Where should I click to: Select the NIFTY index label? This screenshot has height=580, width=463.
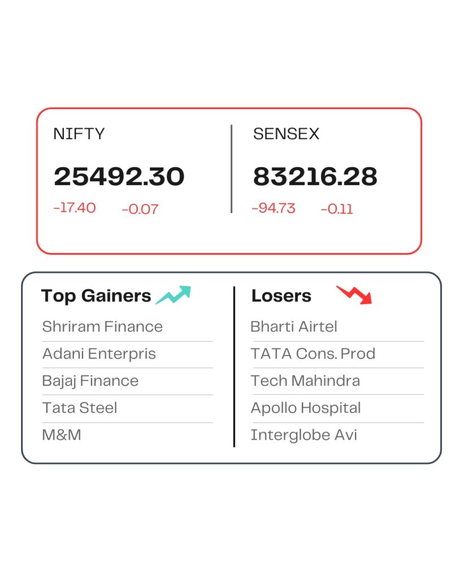pyautogui.click(x=79, y=134)
